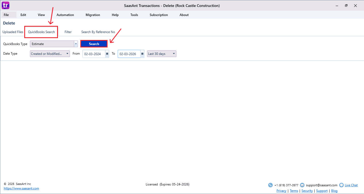Viewport: 364px width, 194px height.
Task: Open the Subscription menu
Action: click(x=159, y=15)
